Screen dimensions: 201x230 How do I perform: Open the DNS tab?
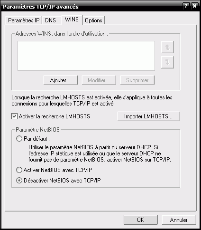coord(51,20)
